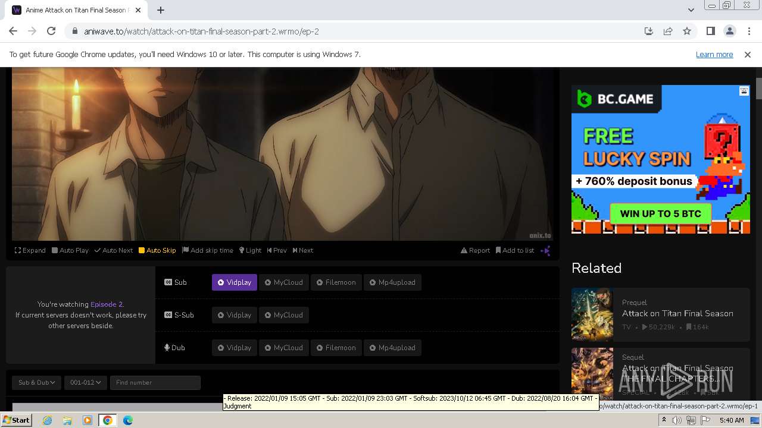Toggle the Auto Play checkbox
The image size is (762, 428).
(70, 250)
